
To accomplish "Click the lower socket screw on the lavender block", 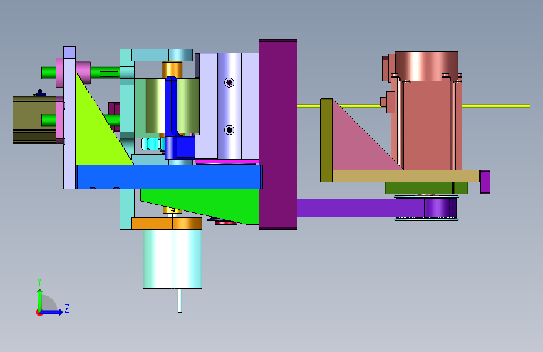I will (x=229, y=130).
